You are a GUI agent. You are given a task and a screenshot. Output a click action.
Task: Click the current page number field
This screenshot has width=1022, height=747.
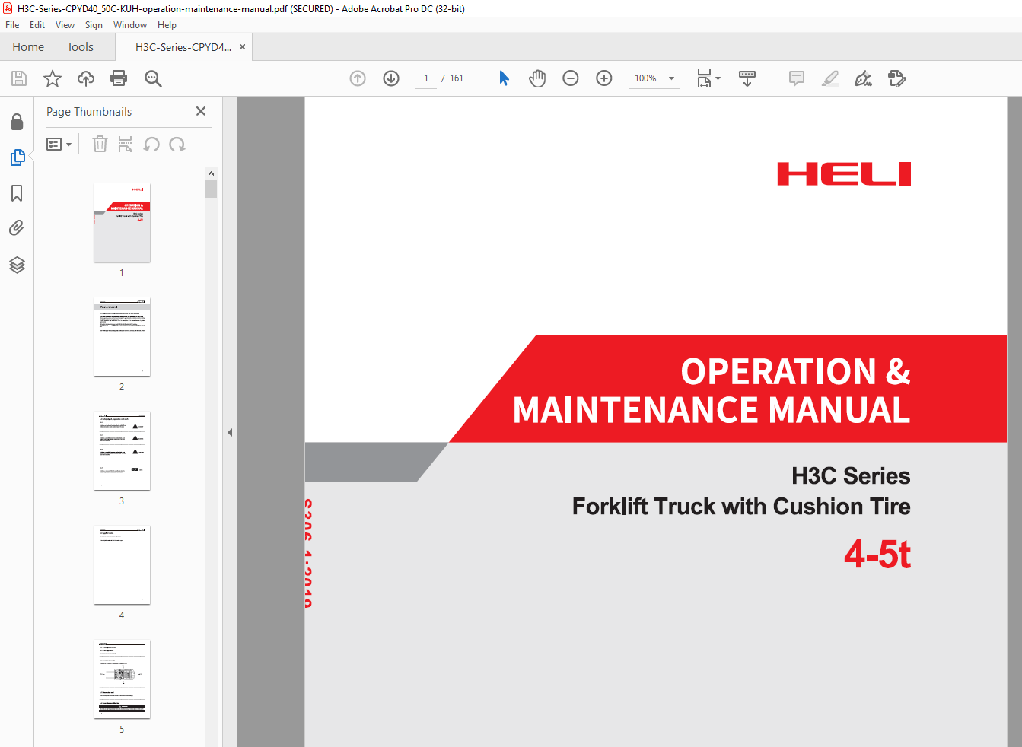426,78
